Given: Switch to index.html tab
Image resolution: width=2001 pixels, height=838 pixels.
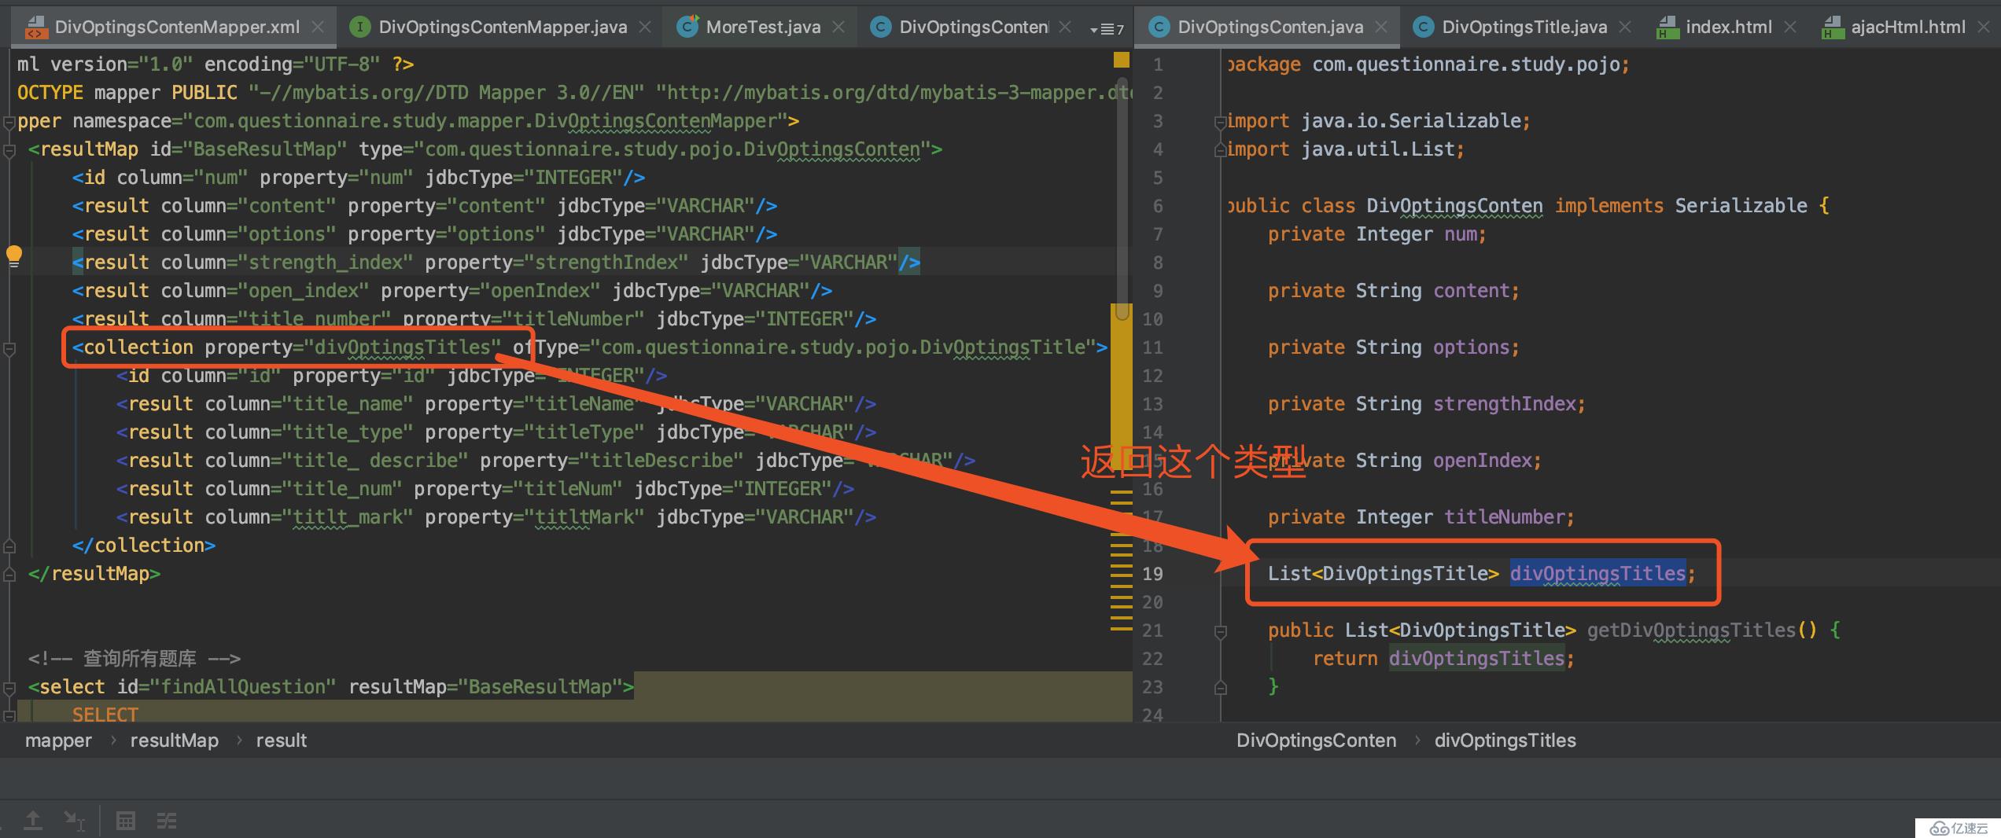Looking at the screenshot, I should click(x=1729, y=27).
